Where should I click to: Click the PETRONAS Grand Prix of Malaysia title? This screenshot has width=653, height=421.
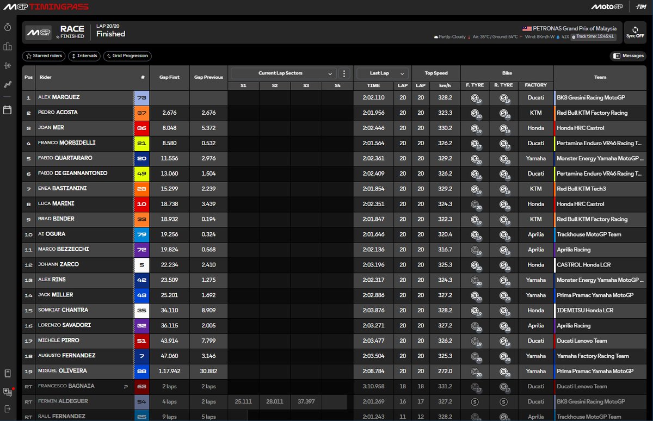coord(575,28)
